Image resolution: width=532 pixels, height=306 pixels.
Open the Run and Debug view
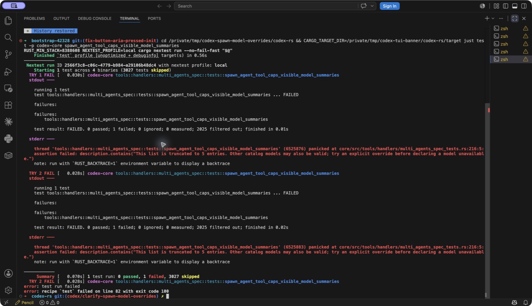(x=8, y=72)
